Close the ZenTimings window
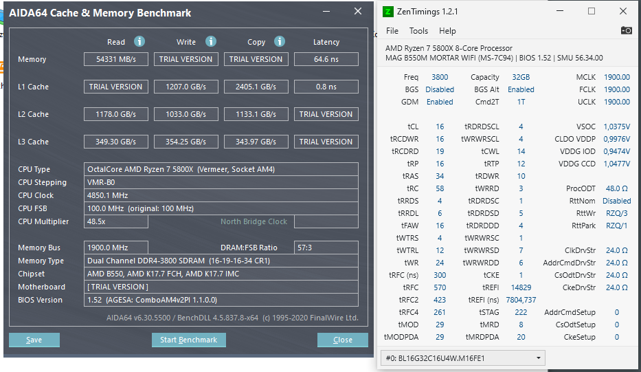 click(623, 12)
